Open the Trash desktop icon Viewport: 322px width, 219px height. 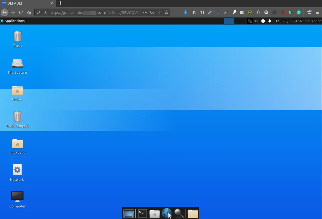pos(17,37)
